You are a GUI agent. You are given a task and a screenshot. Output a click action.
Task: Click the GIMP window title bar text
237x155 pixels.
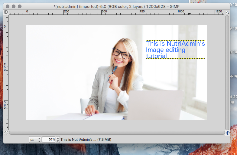tap(117, 7)
